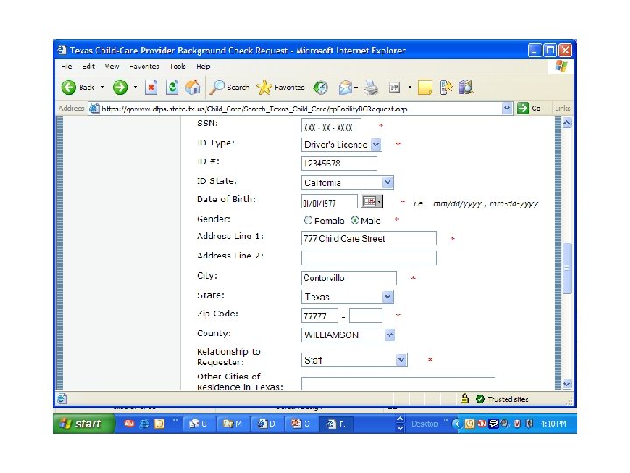Click the Desktop toolbar on taskbar
The height and width of the screenshot is (473, 630).
coord(424,424)
